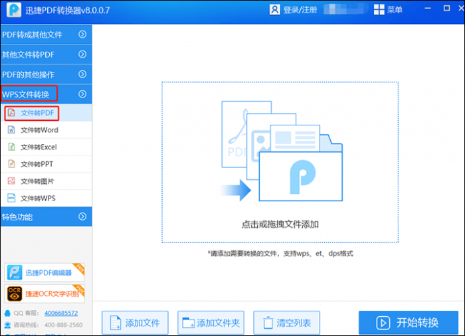Expand 其他文件转PDF arrow

click(x=82, y=54)
